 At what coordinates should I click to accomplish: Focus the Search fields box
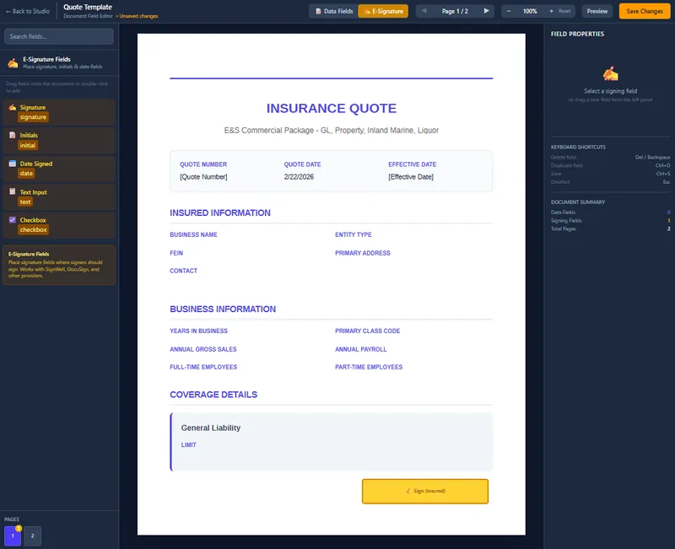(59, 36)
